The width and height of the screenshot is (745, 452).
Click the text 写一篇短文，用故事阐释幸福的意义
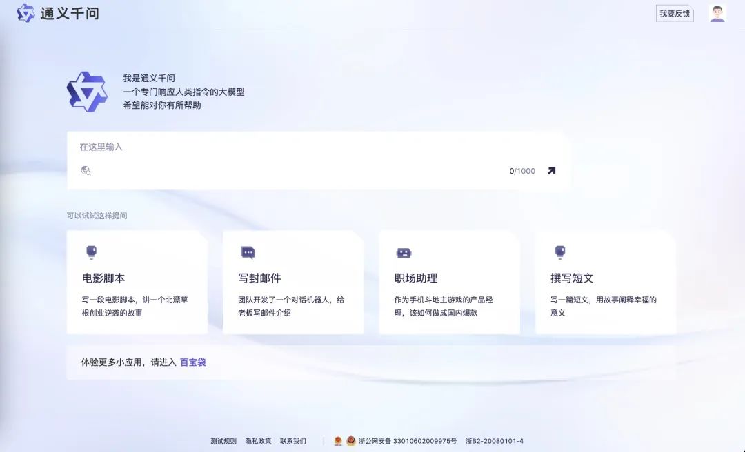(x=604, y=306)
